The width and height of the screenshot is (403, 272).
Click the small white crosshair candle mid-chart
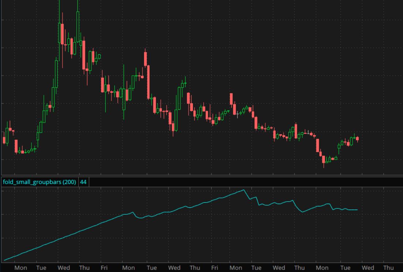click(237, 114)
